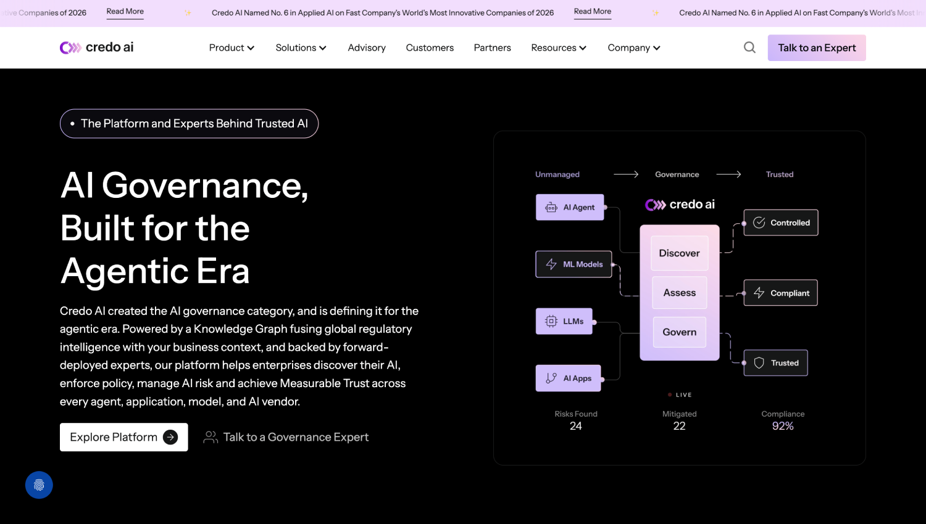The image size is (926, 524).
Task: Click the Risks Found value 24
Action: [x=576, y=426]
